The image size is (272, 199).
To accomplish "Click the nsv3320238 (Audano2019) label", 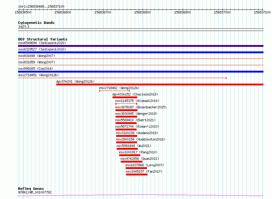I will [x=137, y=133].
